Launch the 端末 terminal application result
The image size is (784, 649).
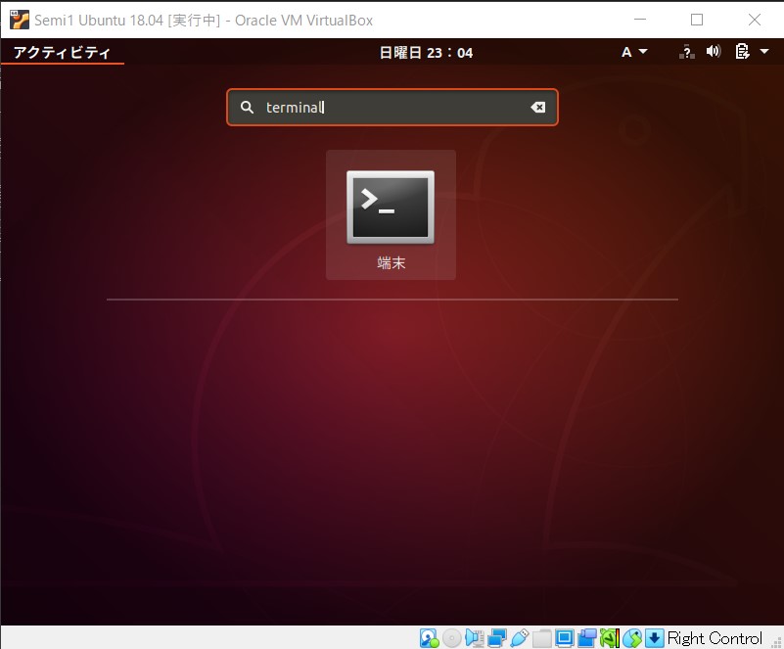pos(391,215)
